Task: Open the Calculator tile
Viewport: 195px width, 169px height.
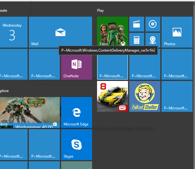Action: point(137,40)
